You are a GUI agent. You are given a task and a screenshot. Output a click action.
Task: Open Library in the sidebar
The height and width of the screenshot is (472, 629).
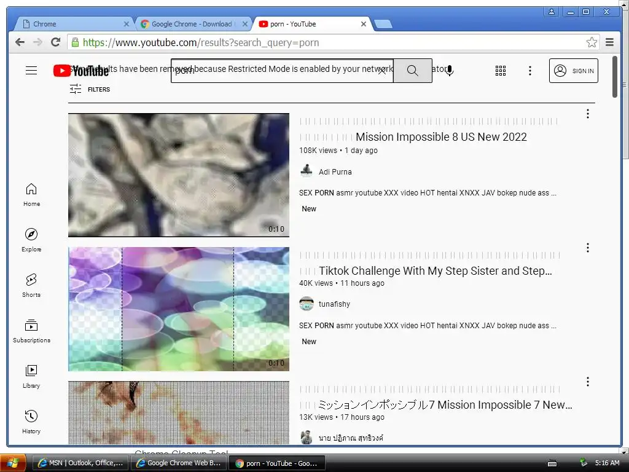(31, 376)
